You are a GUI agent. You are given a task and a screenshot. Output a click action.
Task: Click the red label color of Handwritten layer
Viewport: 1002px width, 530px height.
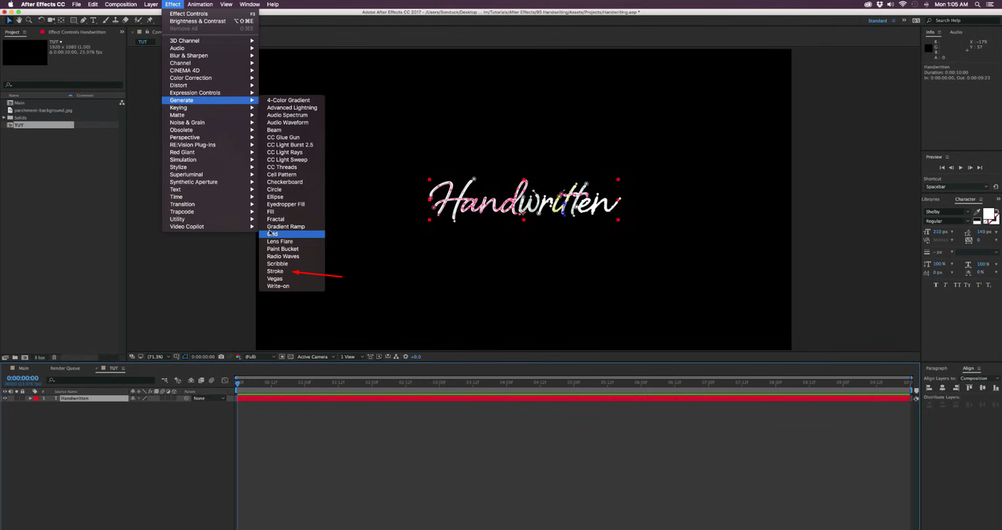pyautogui.click(x=35, y=398)
